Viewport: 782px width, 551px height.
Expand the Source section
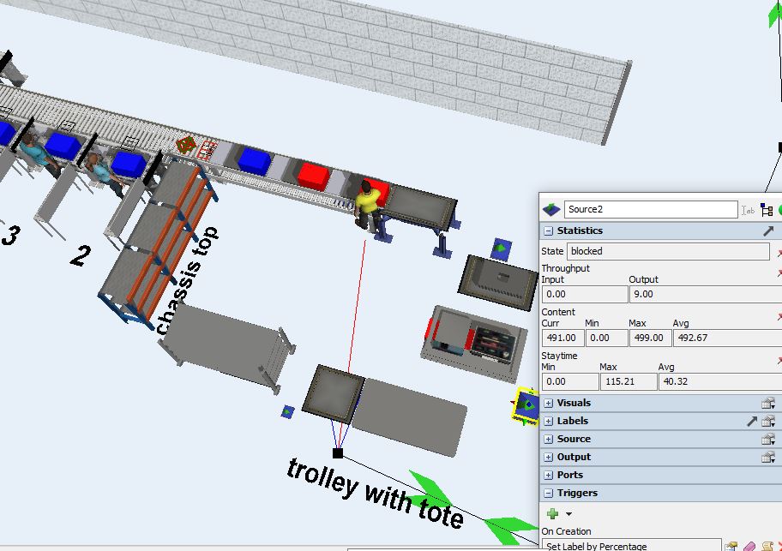(548, 439)
